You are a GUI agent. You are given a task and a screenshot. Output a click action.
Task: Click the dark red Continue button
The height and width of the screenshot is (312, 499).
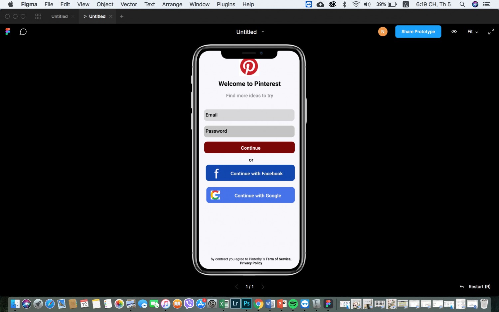click(x=249, y=148)
